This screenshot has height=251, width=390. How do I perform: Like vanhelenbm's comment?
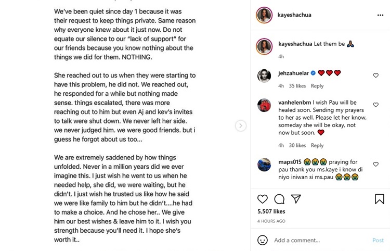pos(375,105)
